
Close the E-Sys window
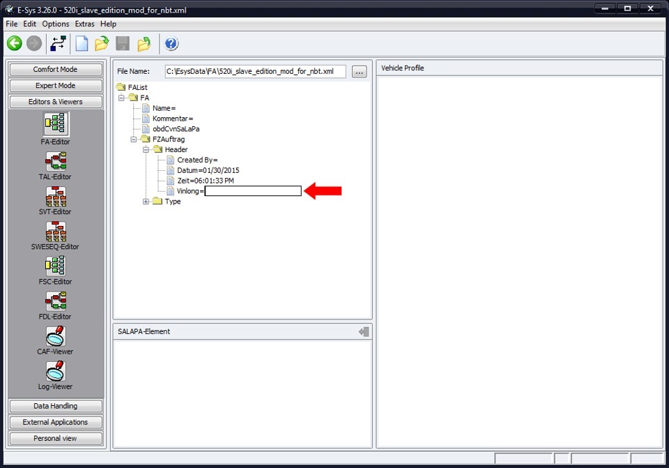pos(651,8)
